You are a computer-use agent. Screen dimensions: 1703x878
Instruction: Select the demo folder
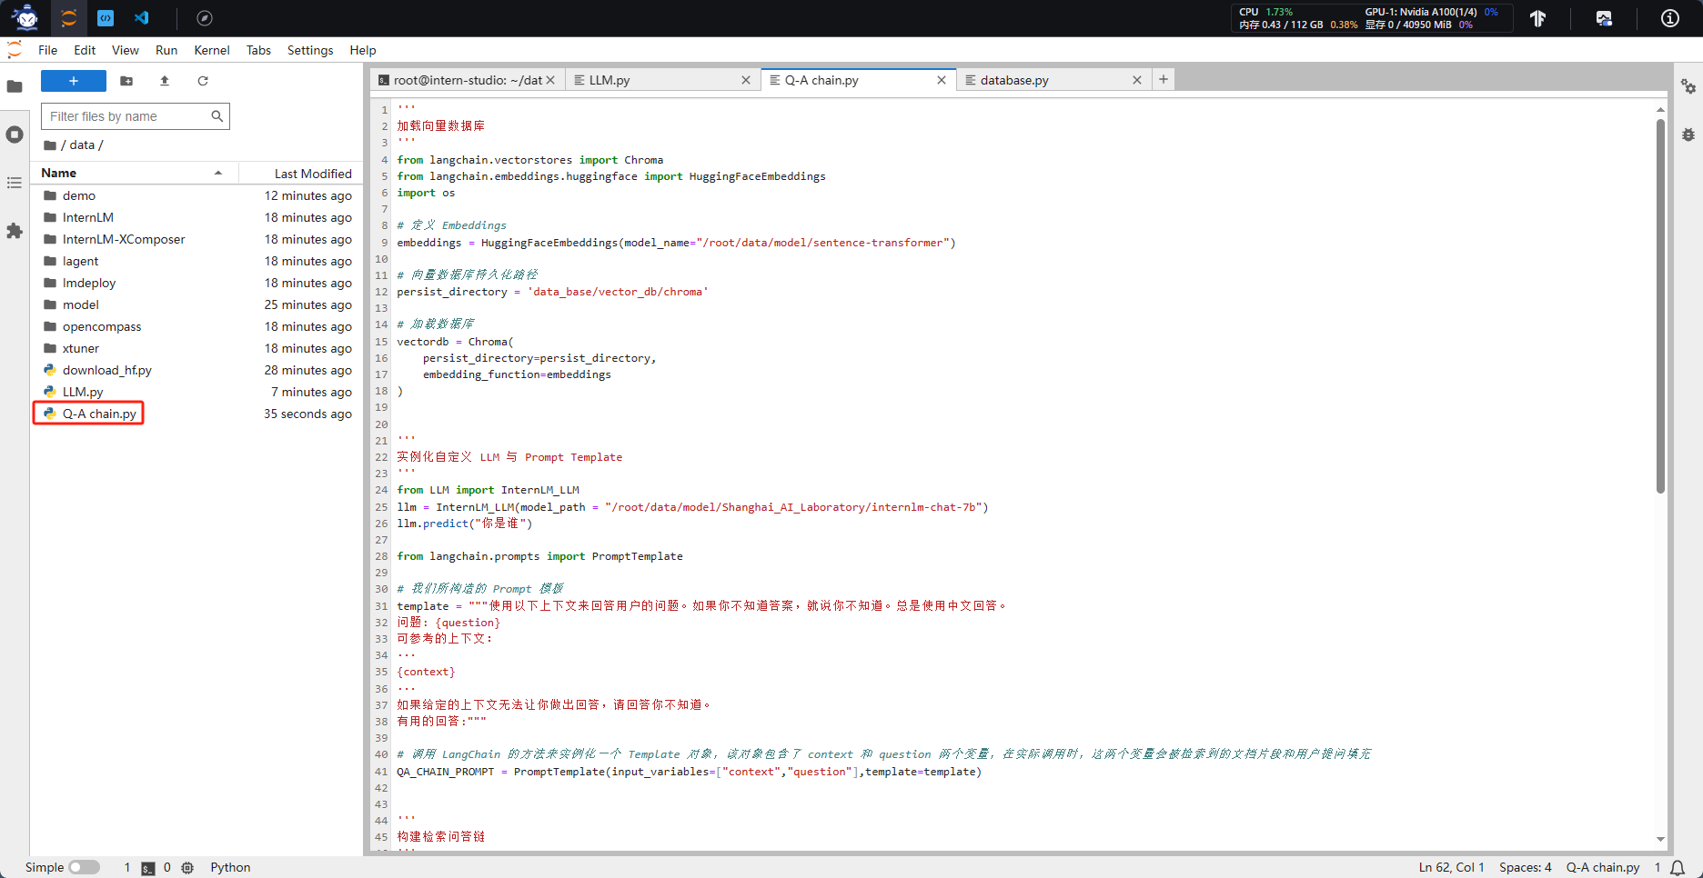coord(197,195)
